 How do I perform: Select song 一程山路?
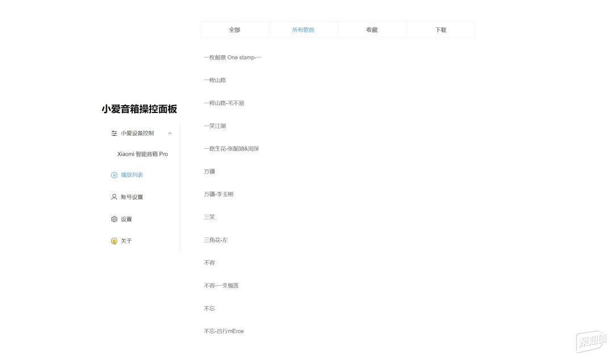215,80
